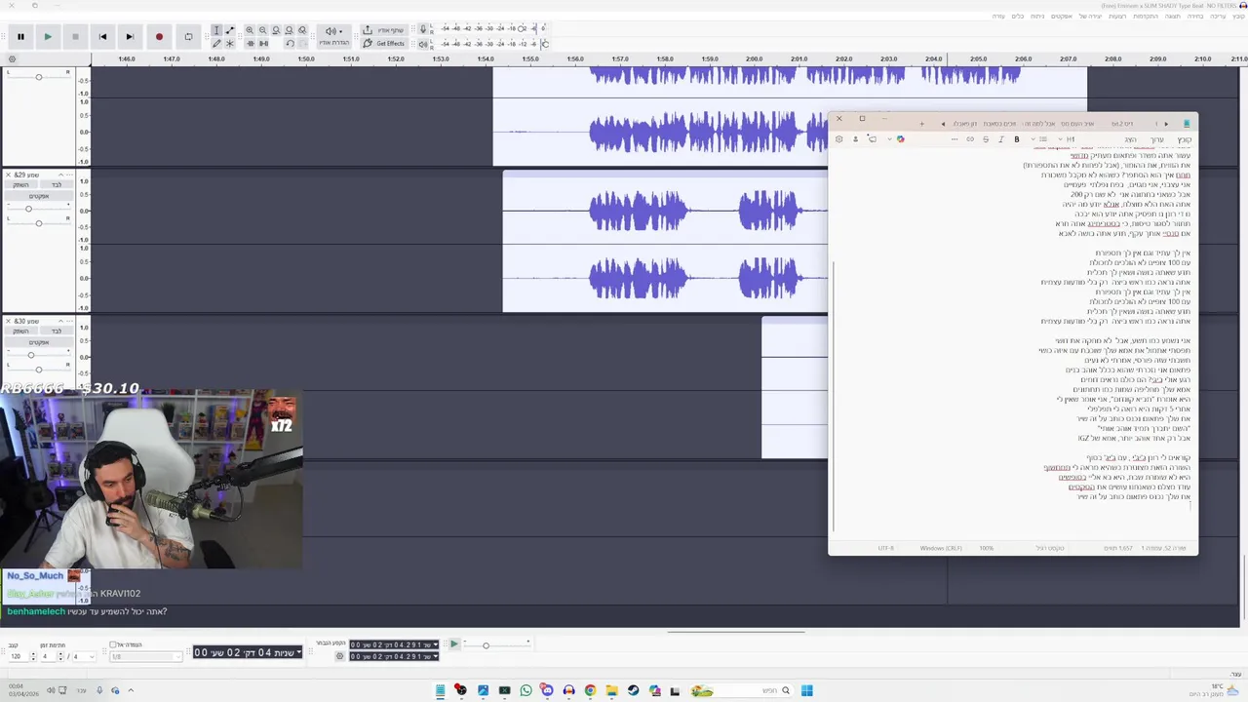Adjust the playback speed slider
1248x702 pixels.
pos(497,645)
